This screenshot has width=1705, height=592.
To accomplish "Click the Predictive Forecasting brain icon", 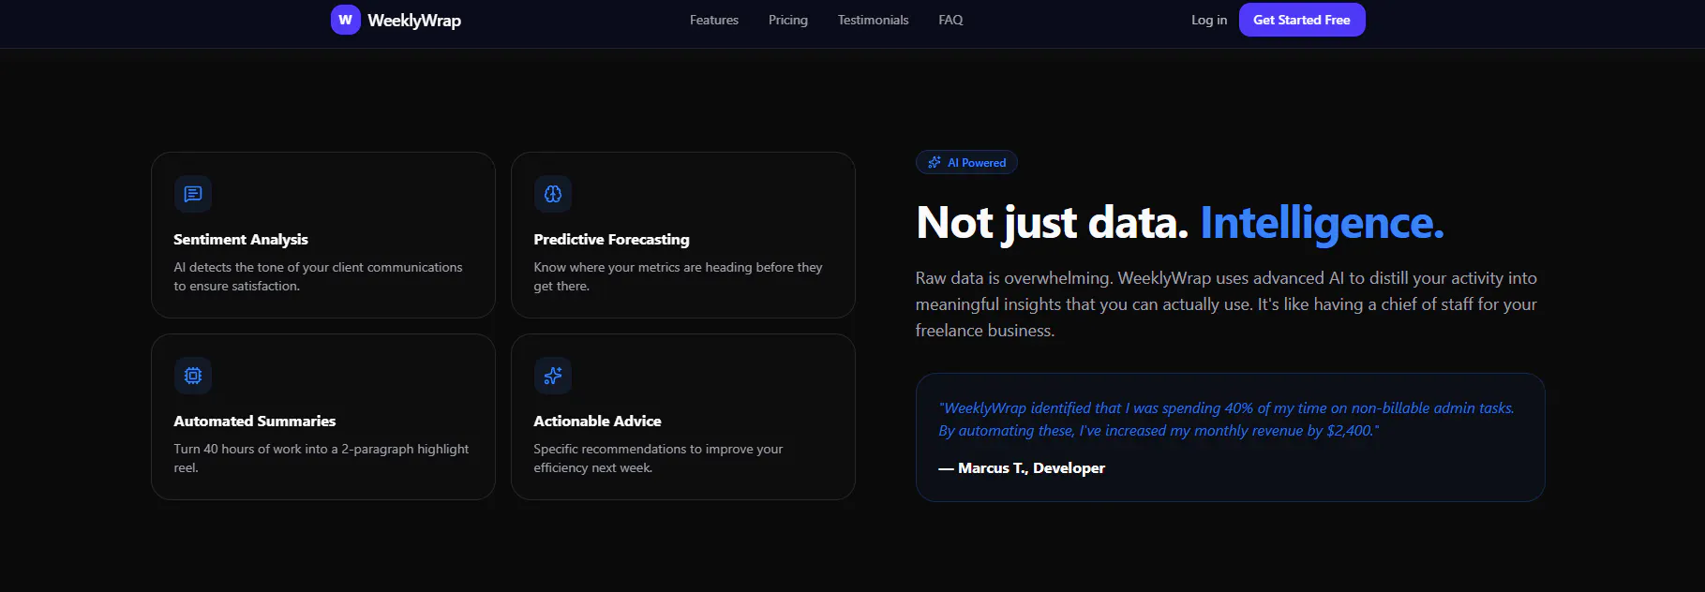I will tap(553, 194).
